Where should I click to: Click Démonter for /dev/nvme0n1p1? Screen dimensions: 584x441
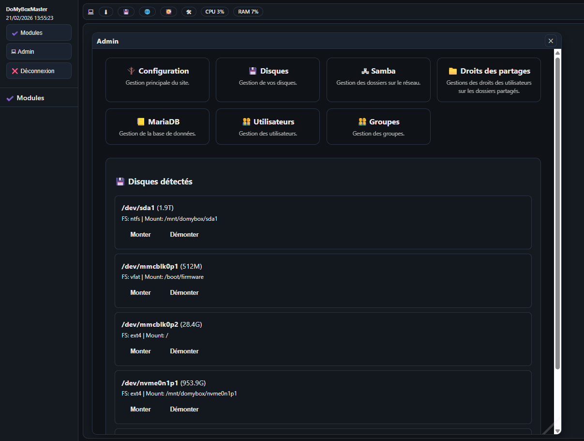[184, 409]
